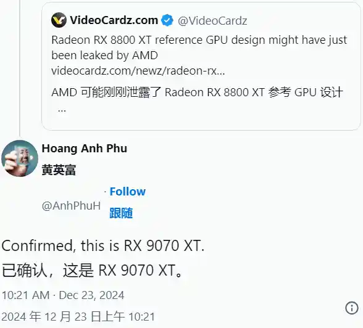
Task: Click the Chinese translation of the quoted tweet
Action: (197, 92)
